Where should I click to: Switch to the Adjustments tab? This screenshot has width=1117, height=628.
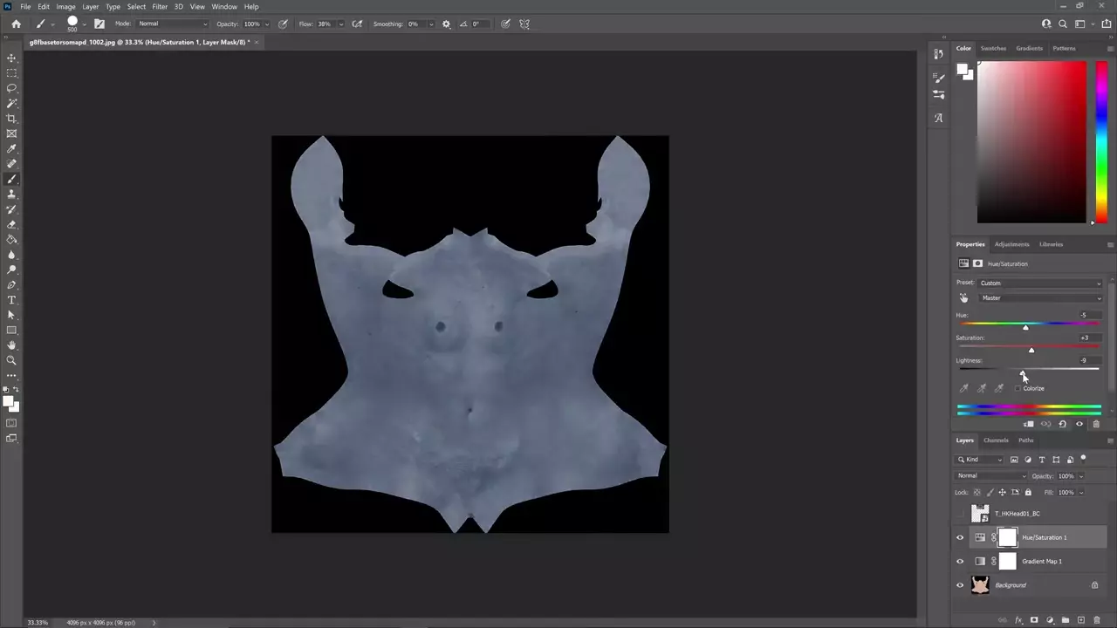click(1011, 244)
